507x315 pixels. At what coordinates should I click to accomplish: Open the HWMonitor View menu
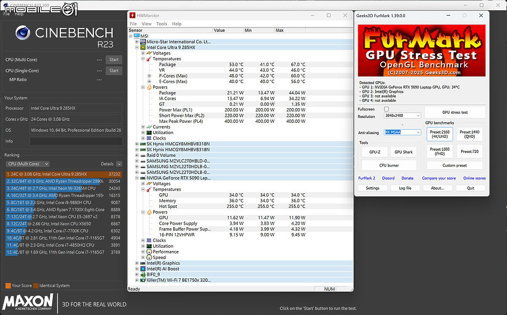(x=147, y=24)
